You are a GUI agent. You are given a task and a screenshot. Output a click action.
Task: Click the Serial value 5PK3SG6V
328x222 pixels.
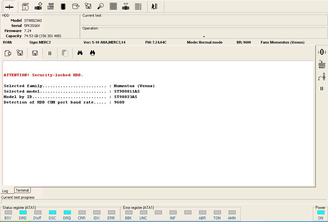(x=32, y=26)
